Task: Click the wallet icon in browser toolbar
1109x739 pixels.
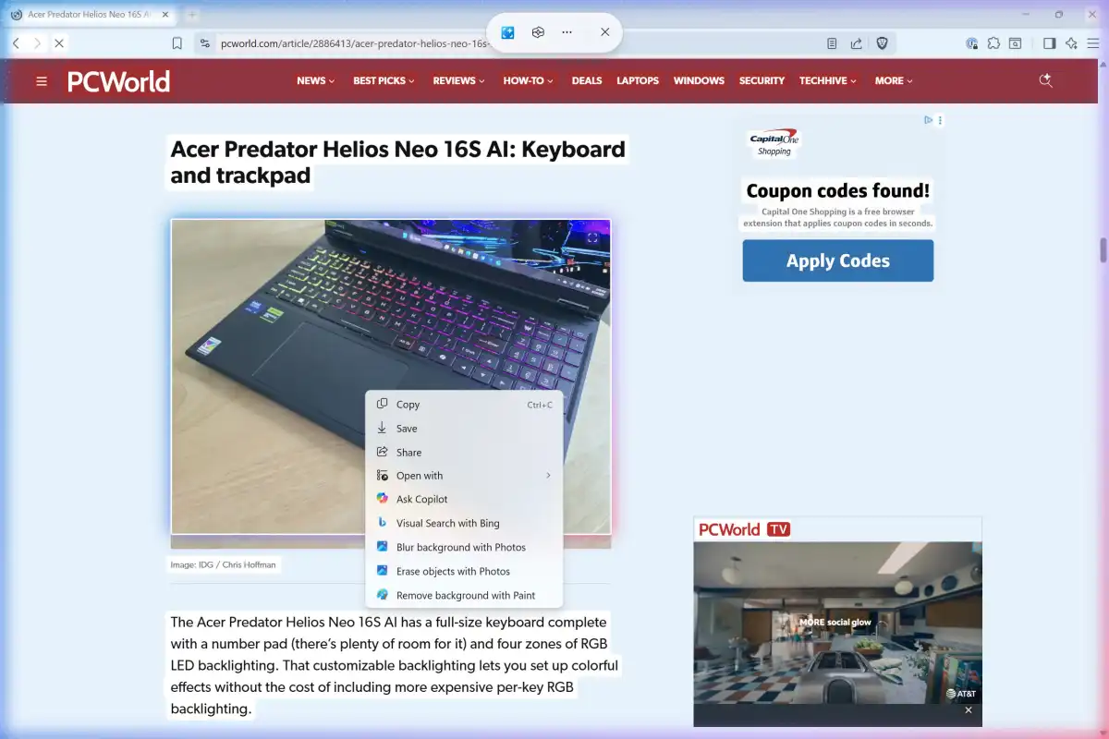Action: point(1016,43)
